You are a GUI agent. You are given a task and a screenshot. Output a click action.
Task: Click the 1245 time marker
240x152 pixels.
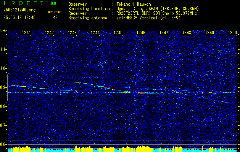pyautogui.click(x=118, y=32)
